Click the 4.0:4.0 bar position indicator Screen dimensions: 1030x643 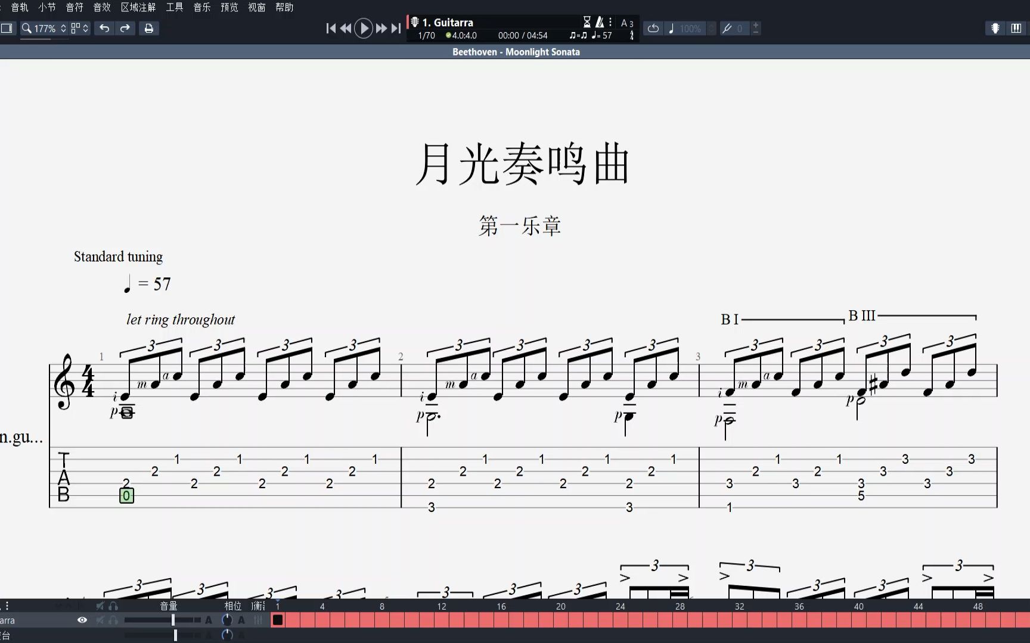tap(461, 36)
